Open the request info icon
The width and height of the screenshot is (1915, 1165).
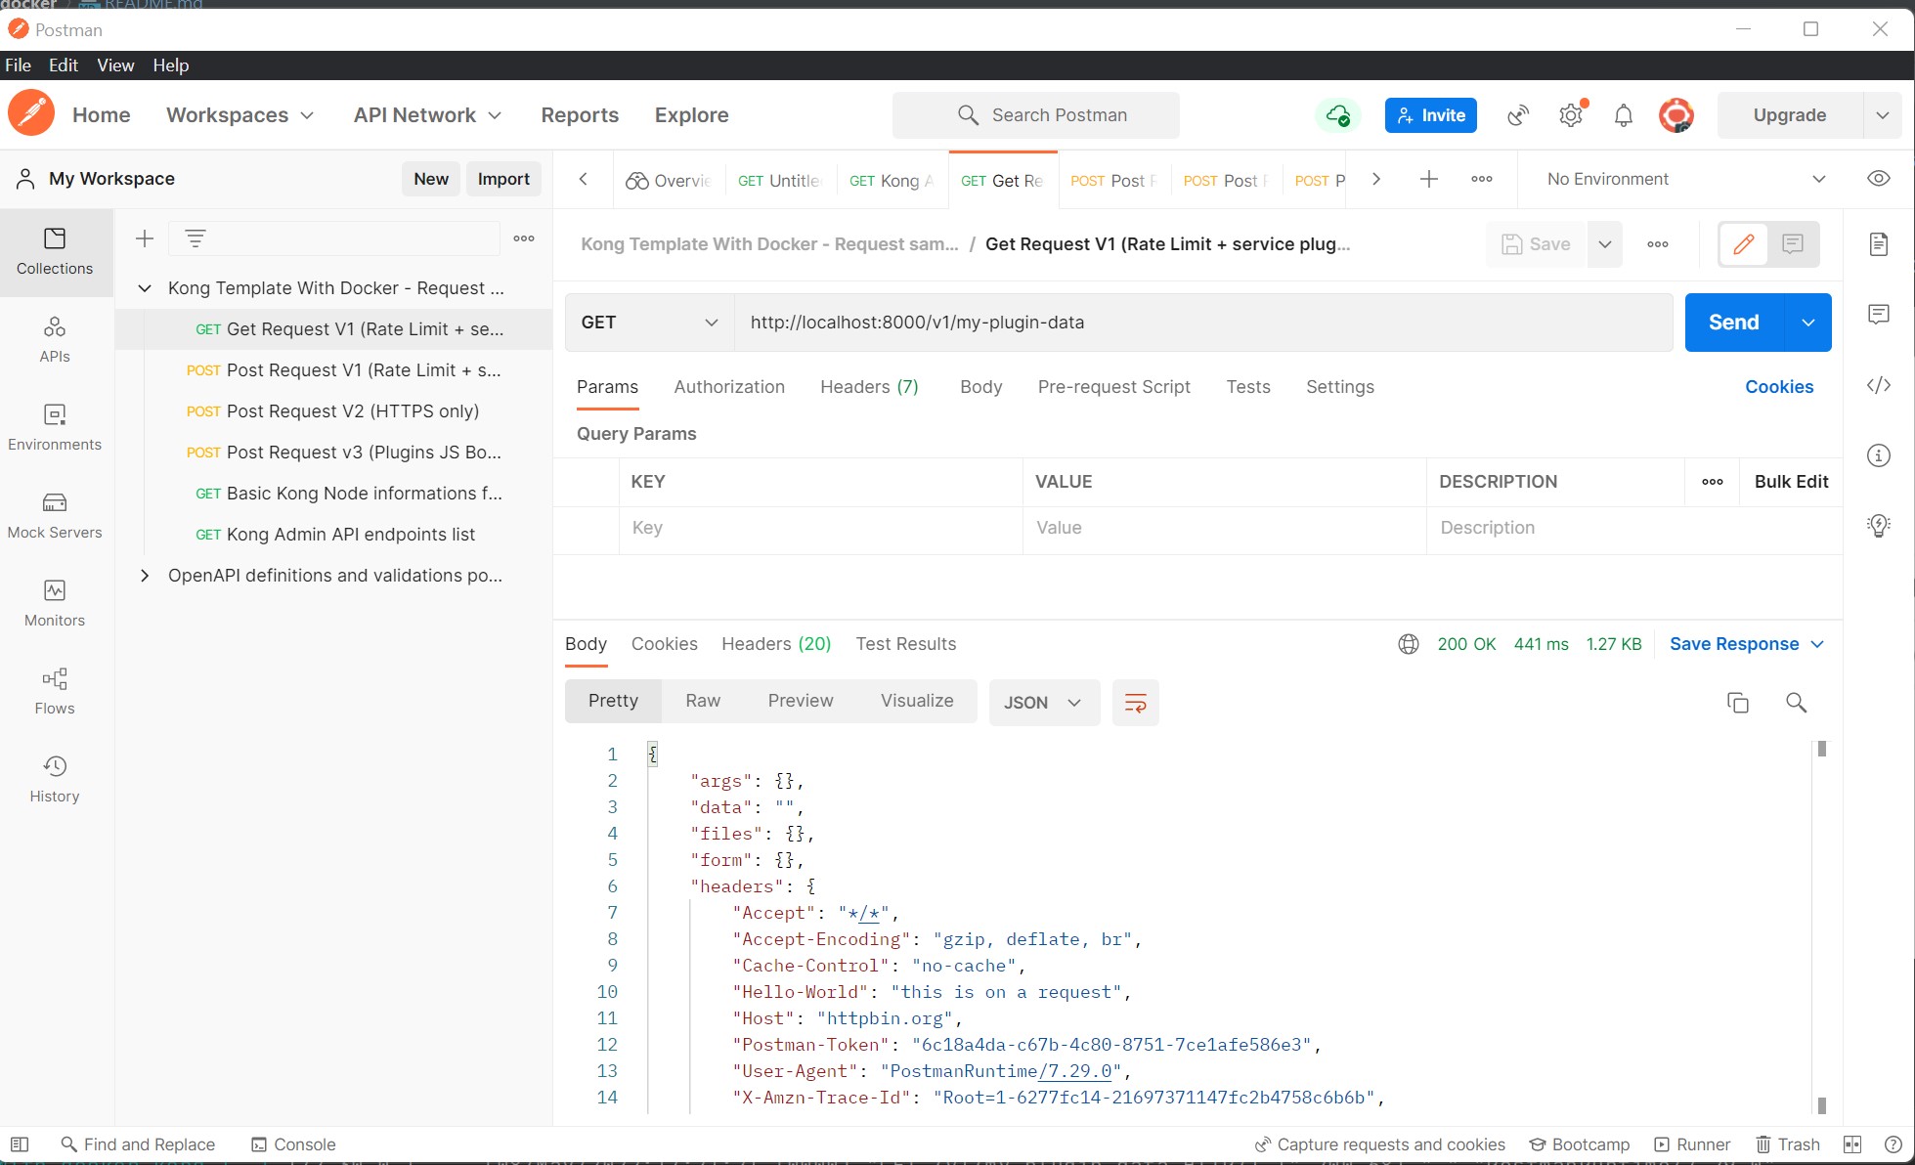[x=1879, y=455]
